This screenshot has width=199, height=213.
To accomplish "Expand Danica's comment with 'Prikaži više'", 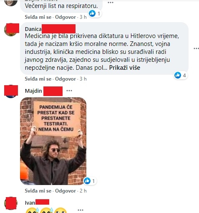I will coord(124,68).
